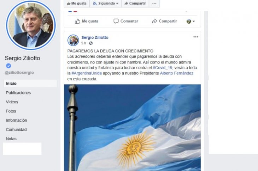Click the large profile picture
This screenshot has height=171, width=258.
[31, 25]
